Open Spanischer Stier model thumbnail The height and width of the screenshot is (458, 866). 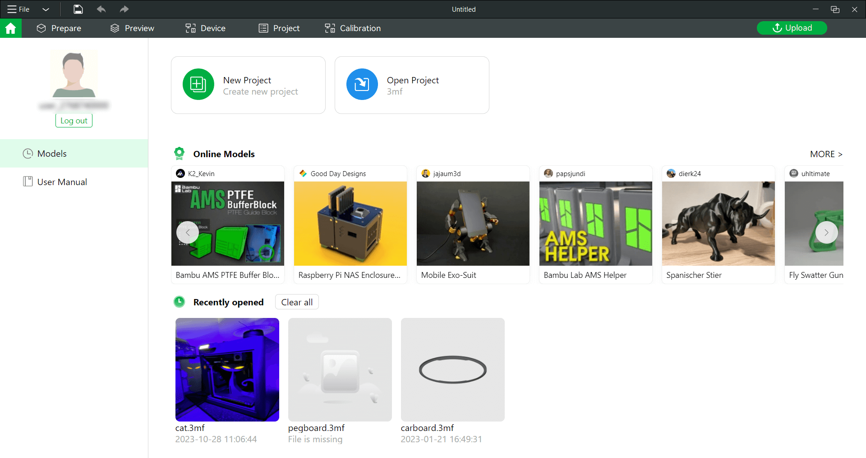point(719,223)
